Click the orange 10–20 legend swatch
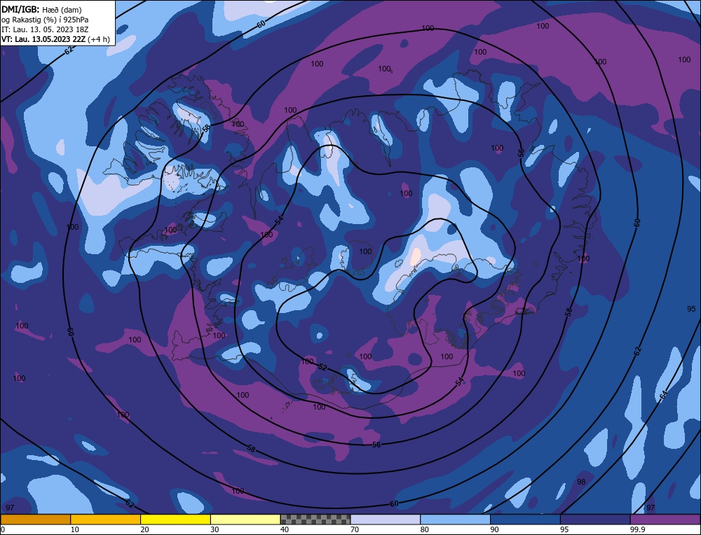701x535 pixels. [106, 520]
